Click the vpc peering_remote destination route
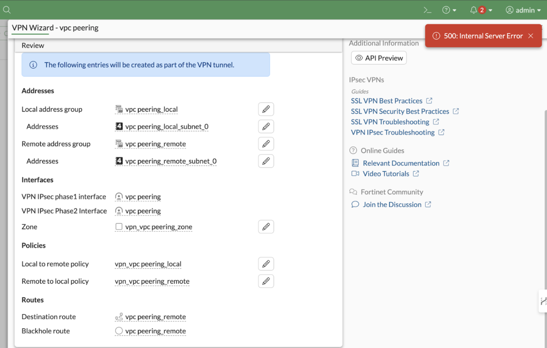 156,317
